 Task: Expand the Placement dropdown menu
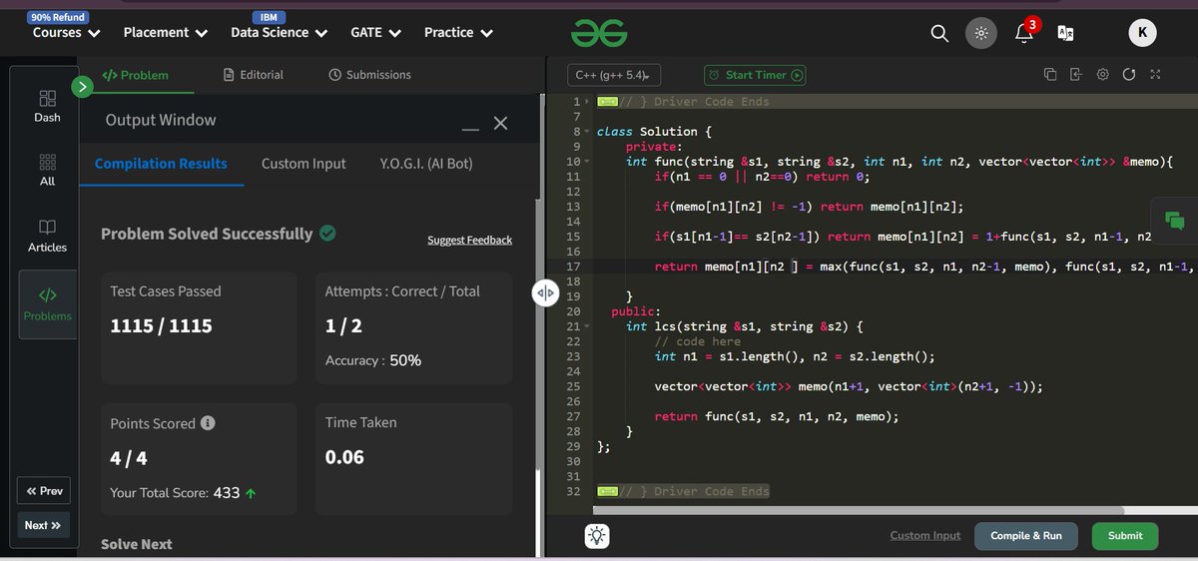(165, 32)
